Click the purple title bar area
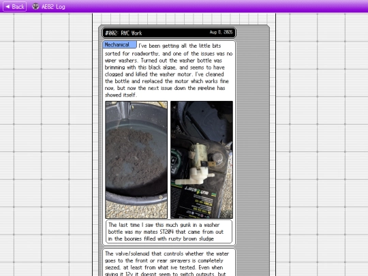Viewport: 368px width, 276px height. (x=211, y=6)
